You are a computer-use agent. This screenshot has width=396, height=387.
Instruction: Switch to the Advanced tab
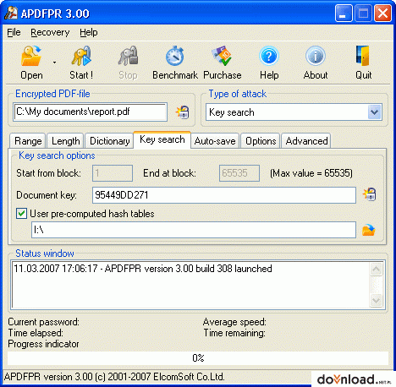pyautogui.click(x=306, y=141)
